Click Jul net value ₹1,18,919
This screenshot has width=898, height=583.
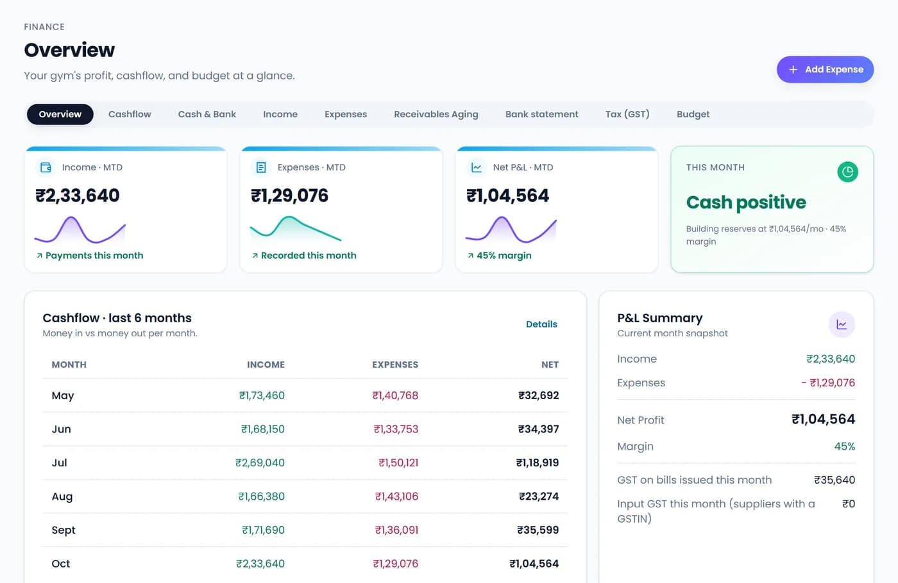point(538,463)
